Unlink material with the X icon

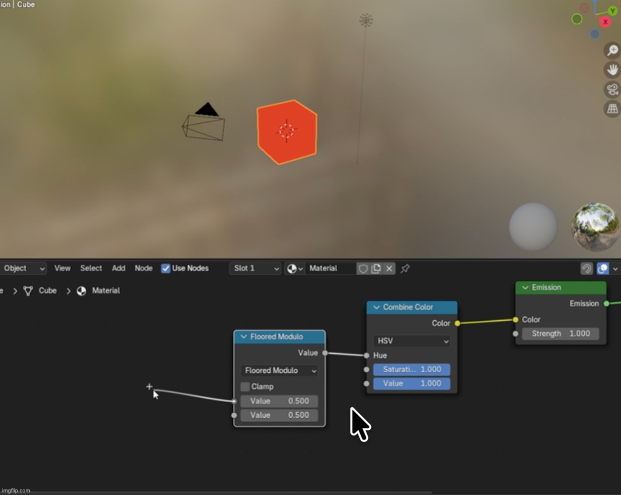[389, 269]
